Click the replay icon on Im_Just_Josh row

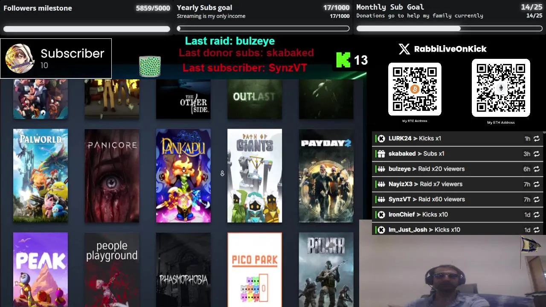pos(537,230)
